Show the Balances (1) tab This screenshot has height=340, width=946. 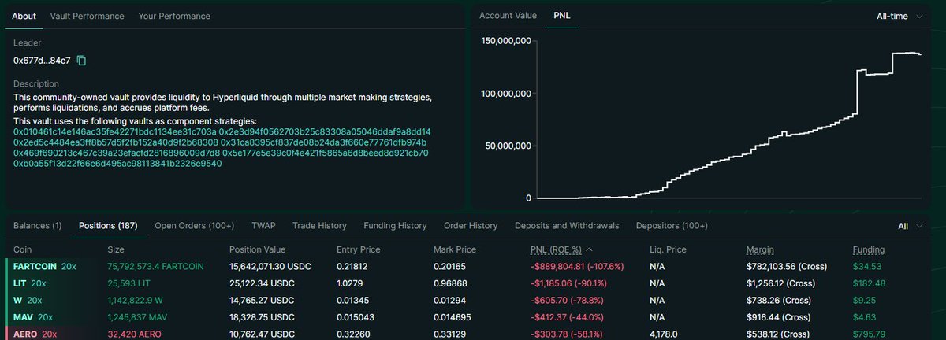38,226
